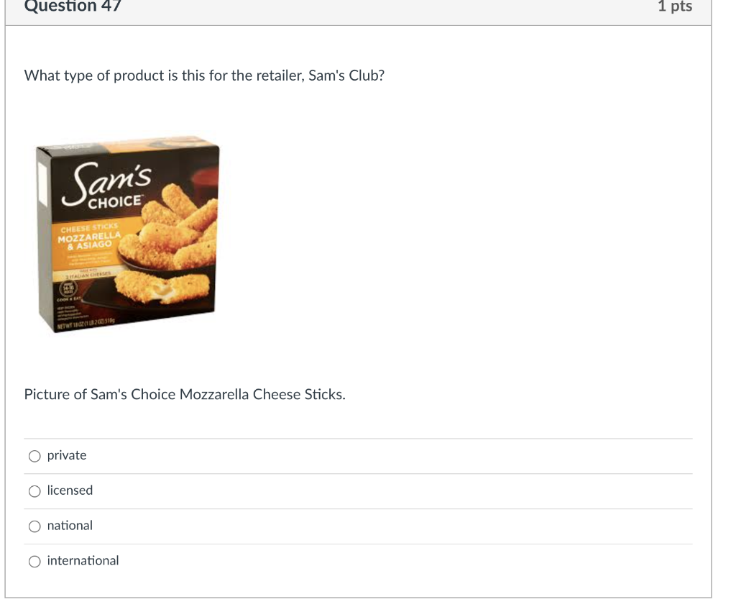Open the Sam's Choice cheese sticks box image
Viewport: 736px width, 612px height.
[128, 234]
